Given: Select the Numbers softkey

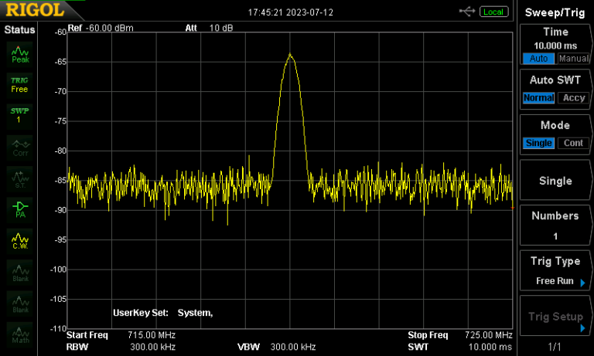Looking at the screenshot, I should pos(555,225).
